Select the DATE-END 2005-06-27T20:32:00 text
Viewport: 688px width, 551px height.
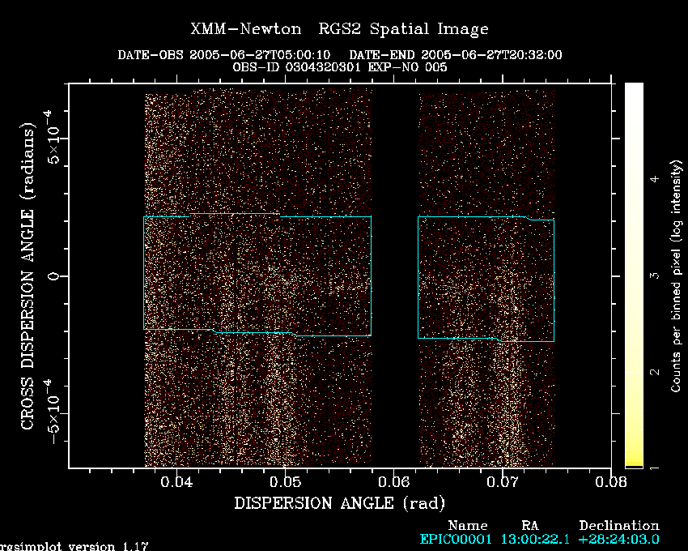pyautogui.click(x=455, y=55)
